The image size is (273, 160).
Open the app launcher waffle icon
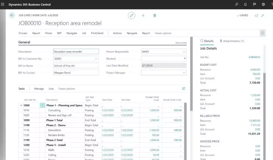(3, 4)
